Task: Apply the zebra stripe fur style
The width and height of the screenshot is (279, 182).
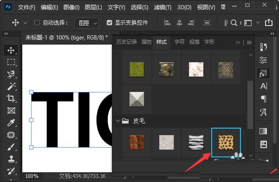Action: click(196, 143)
